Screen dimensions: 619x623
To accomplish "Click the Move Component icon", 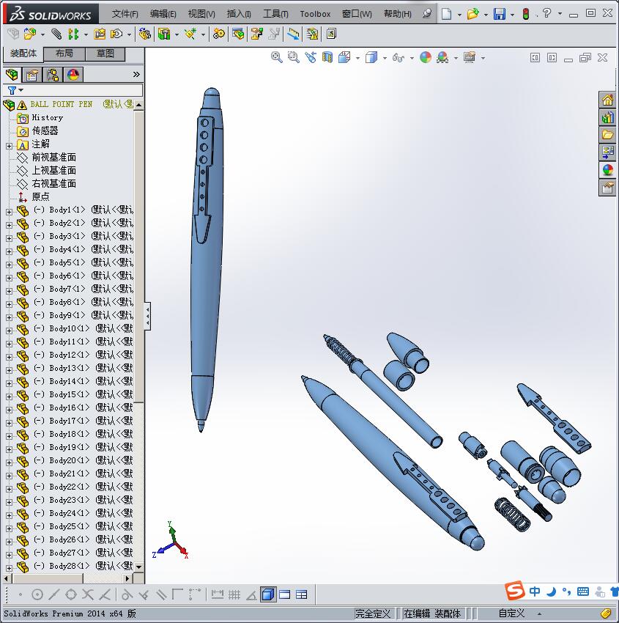I will pyautogui.click(x=116, y=34).
